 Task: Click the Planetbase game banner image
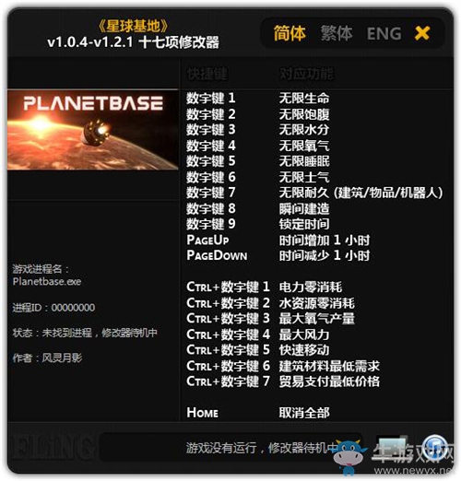click(93, 129)
